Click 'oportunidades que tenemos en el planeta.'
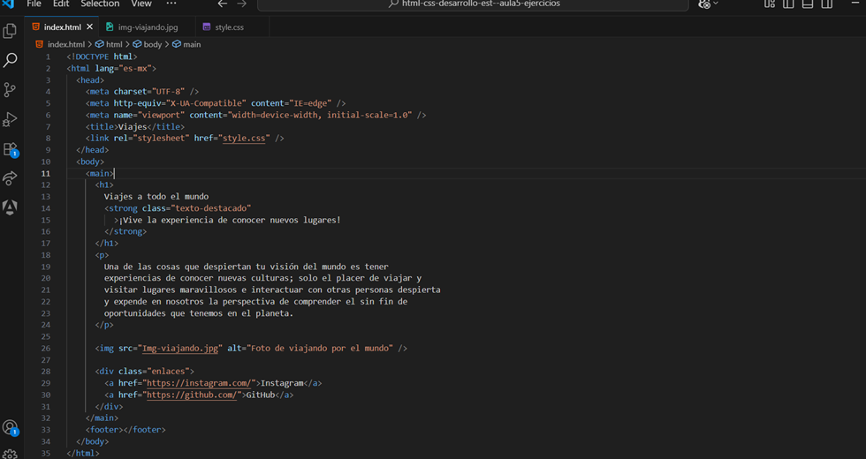 tap(198, 313)
